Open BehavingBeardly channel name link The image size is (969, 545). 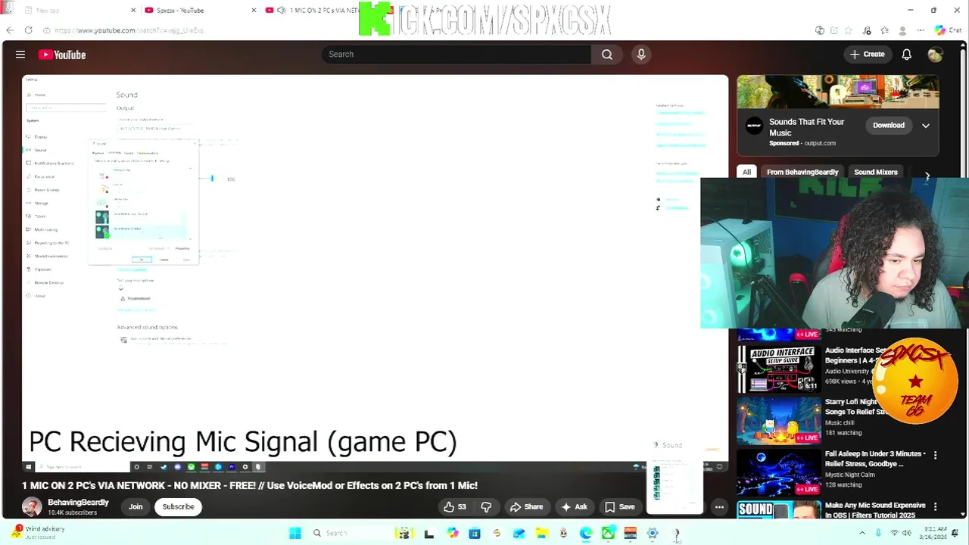(x=78, y=502)
